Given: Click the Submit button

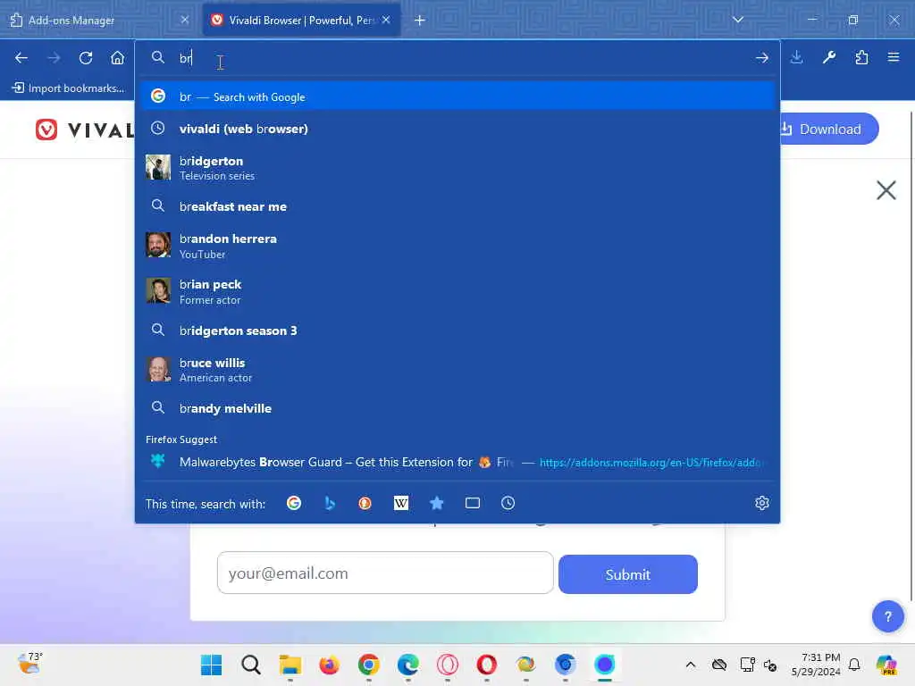Looking at the screenshot, I should (628, 574).
